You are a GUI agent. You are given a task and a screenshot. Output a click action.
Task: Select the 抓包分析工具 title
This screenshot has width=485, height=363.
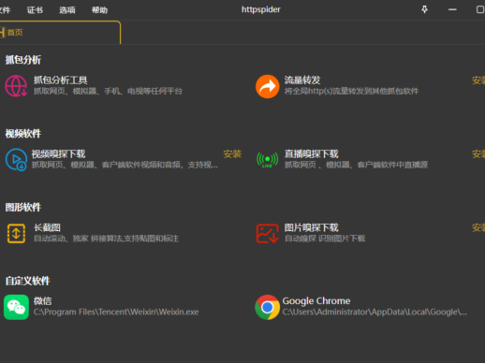coord(60,80)
